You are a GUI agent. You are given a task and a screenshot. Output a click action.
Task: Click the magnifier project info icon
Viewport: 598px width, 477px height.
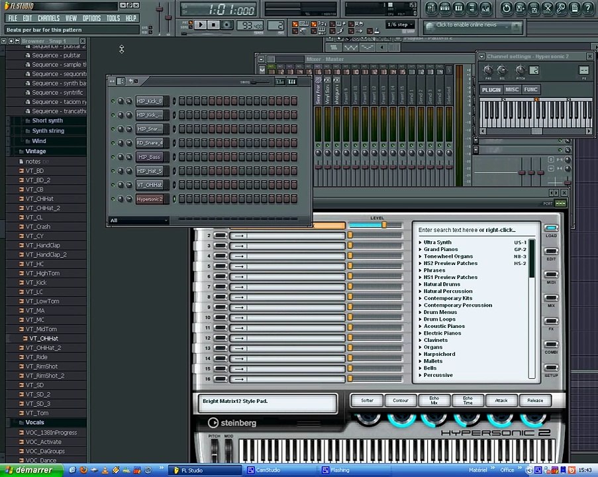[x=561, y=8]
